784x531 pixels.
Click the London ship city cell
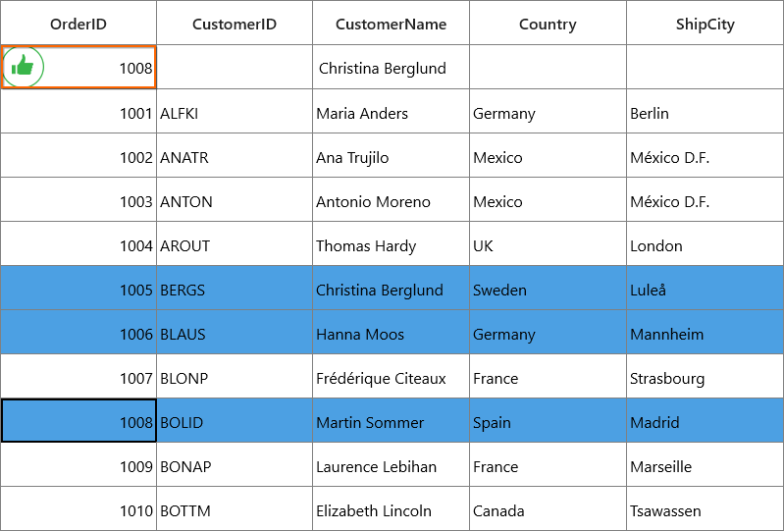(705, 244)
